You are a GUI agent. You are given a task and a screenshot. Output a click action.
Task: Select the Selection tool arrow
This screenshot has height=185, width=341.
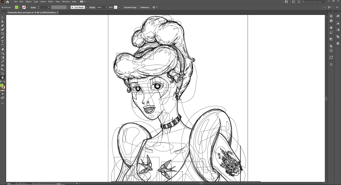tap(2, 18)
